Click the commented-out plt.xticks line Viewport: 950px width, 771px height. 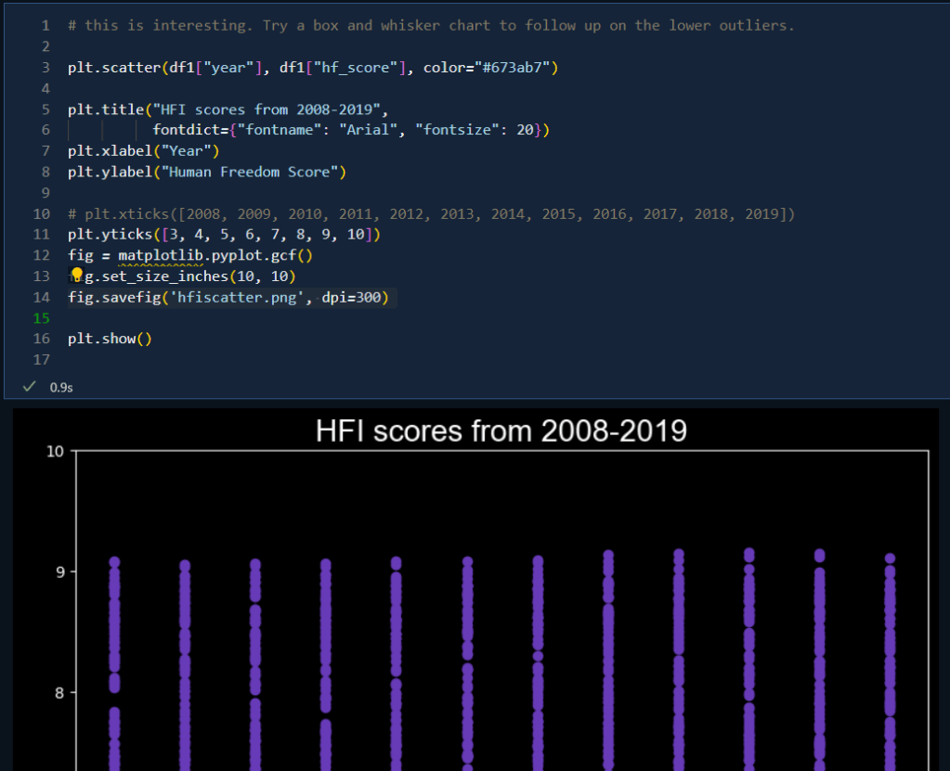[431, 214]
